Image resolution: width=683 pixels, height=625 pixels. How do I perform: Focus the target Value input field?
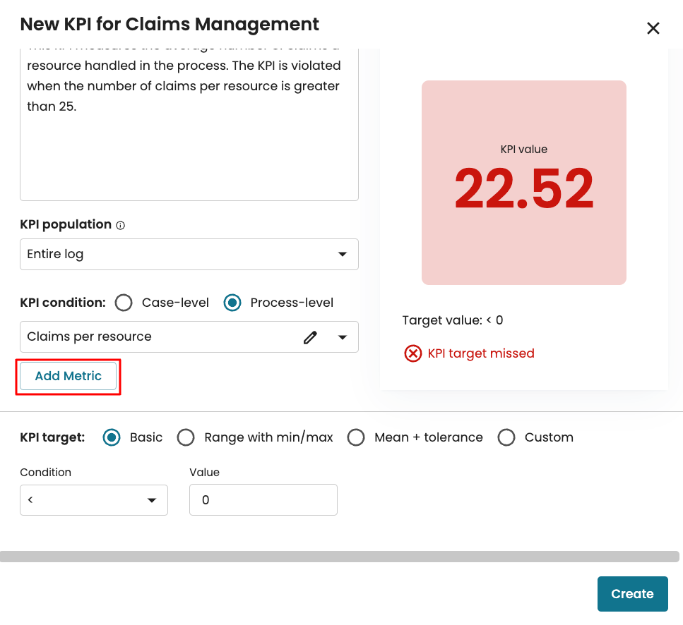(x=263, y=500)
